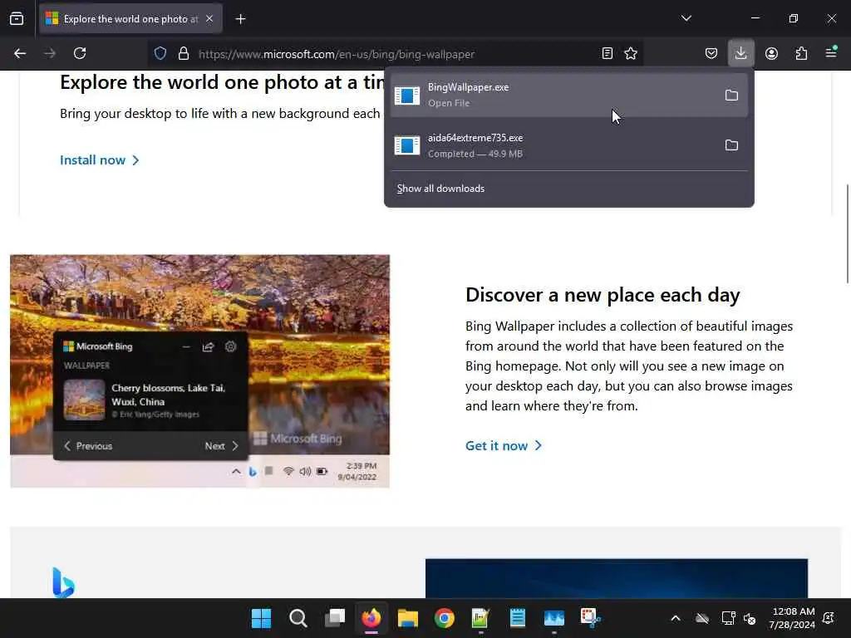
Task: Toggle the downloads panel button
Action: [x=740, y=53]
